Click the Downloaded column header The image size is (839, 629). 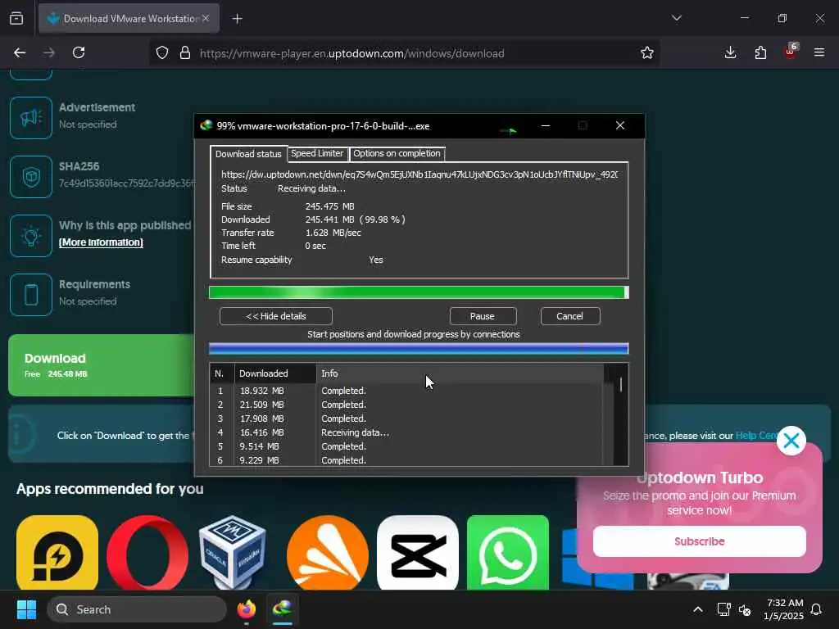click(275, 373)
